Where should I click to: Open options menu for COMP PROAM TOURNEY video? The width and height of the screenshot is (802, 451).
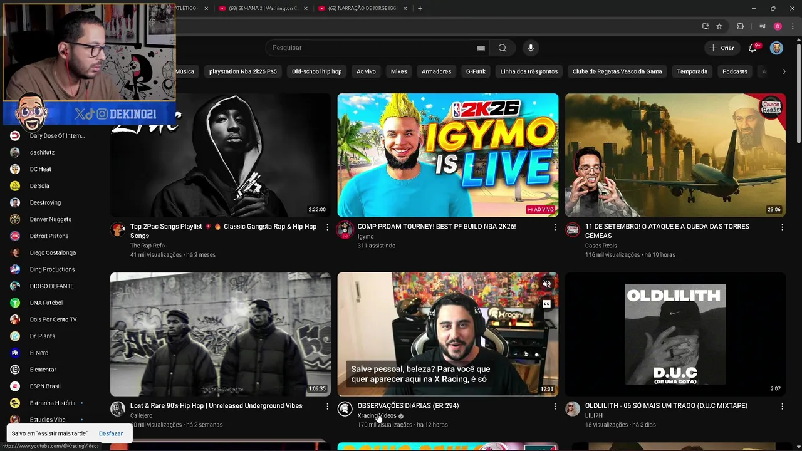pyautogui.click(x=555, y=227)
